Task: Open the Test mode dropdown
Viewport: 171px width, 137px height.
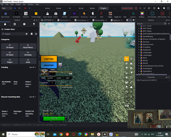Action: pyautogui.click(x=6, y=8)
